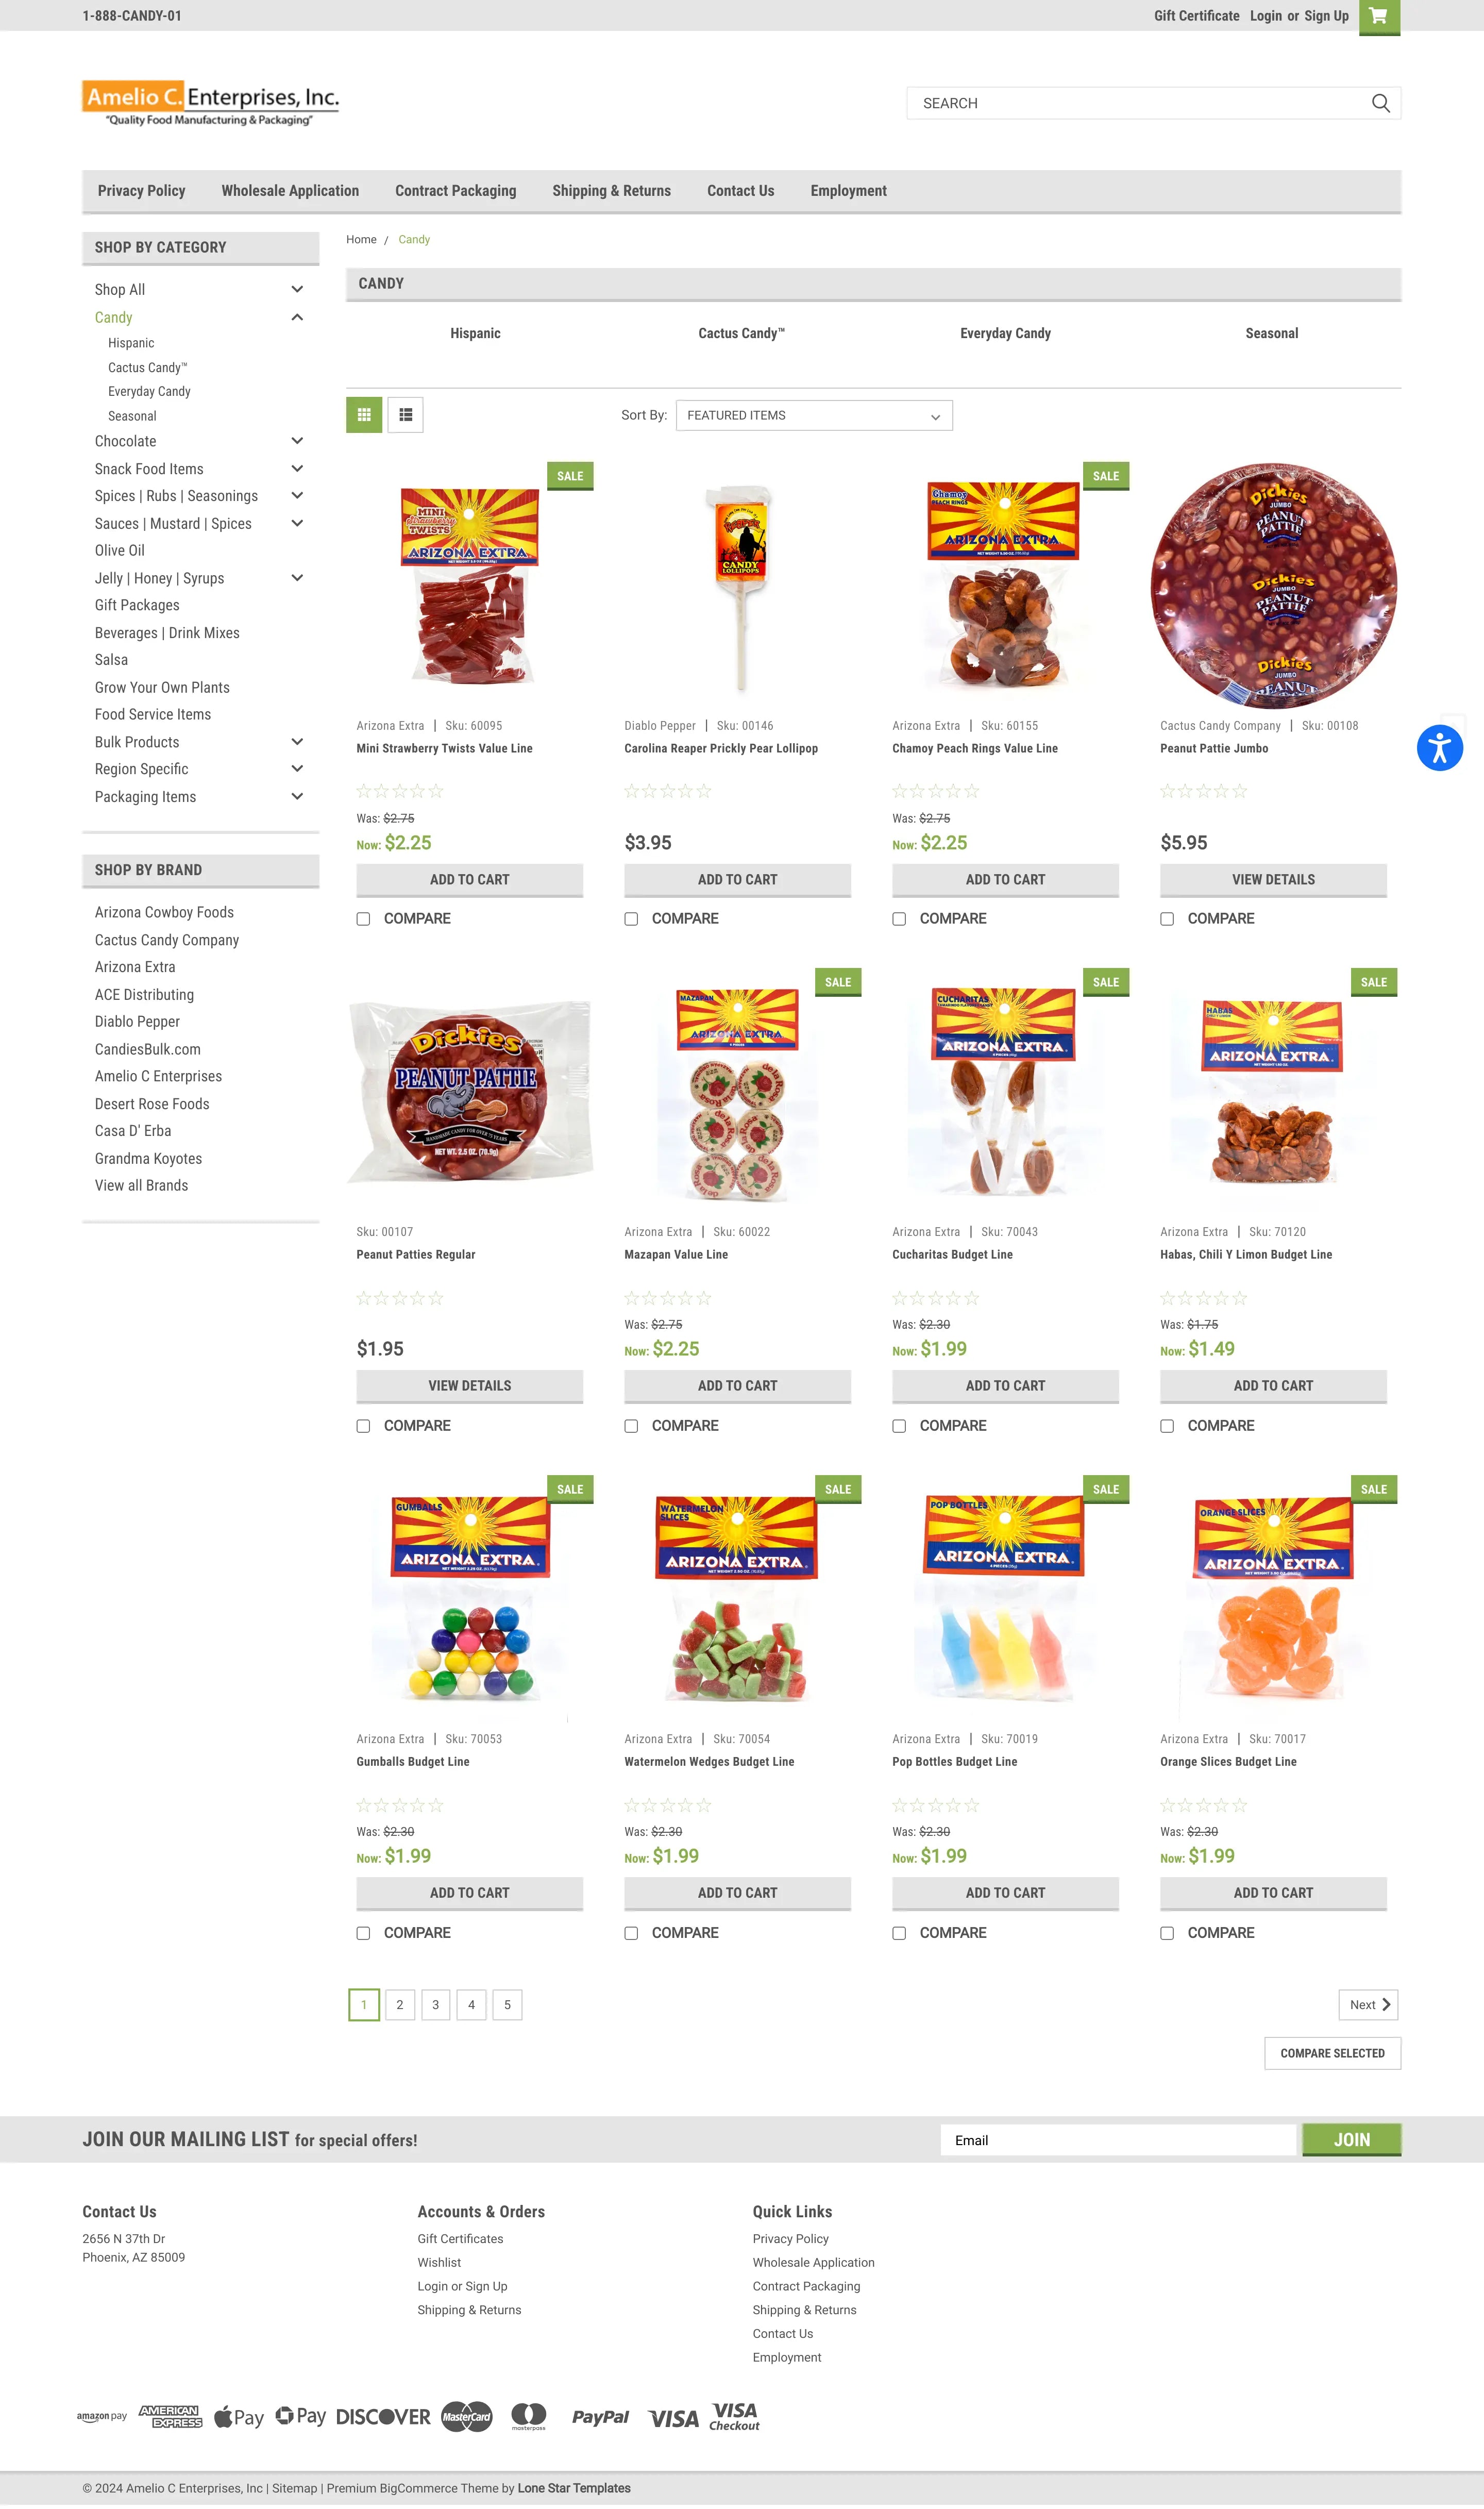1484x2509 pixels.
Task: Check Compare for Peanut Pattie Jumbo
Action: 1167,919
